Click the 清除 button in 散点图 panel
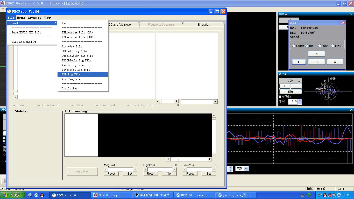354x199 pixels. 291,91
